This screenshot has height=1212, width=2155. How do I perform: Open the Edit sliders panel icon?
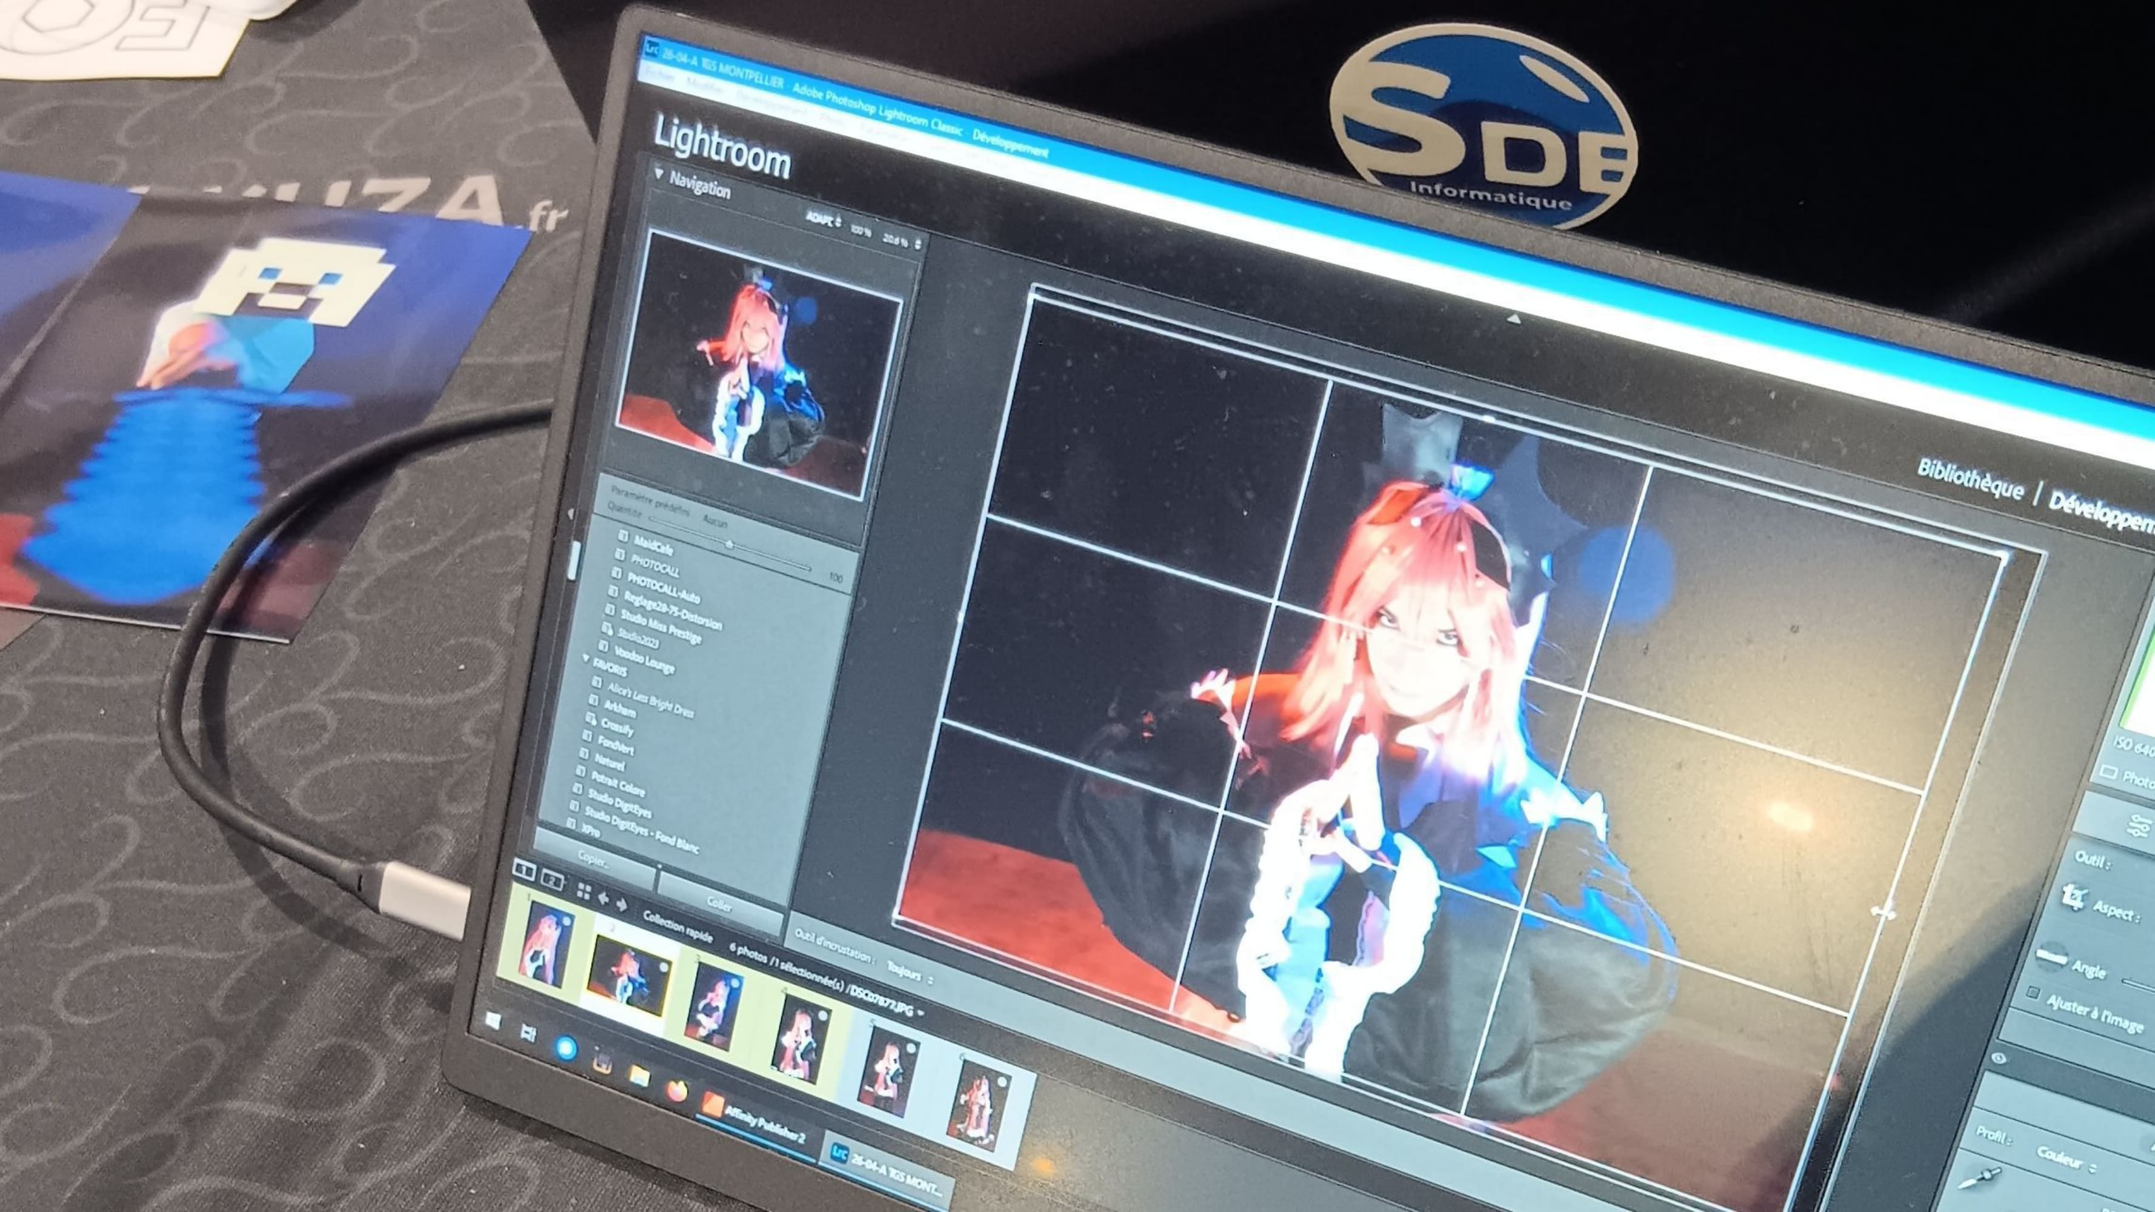click(x=2140, y=827)
